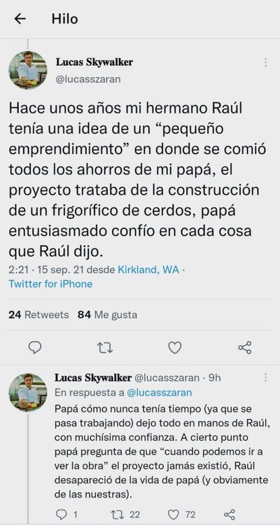Viewport: 280px width, 525px height.
Task: Open @lucasszaran mention in 'En respuesta a'
Action: click(x=160, y=393)
